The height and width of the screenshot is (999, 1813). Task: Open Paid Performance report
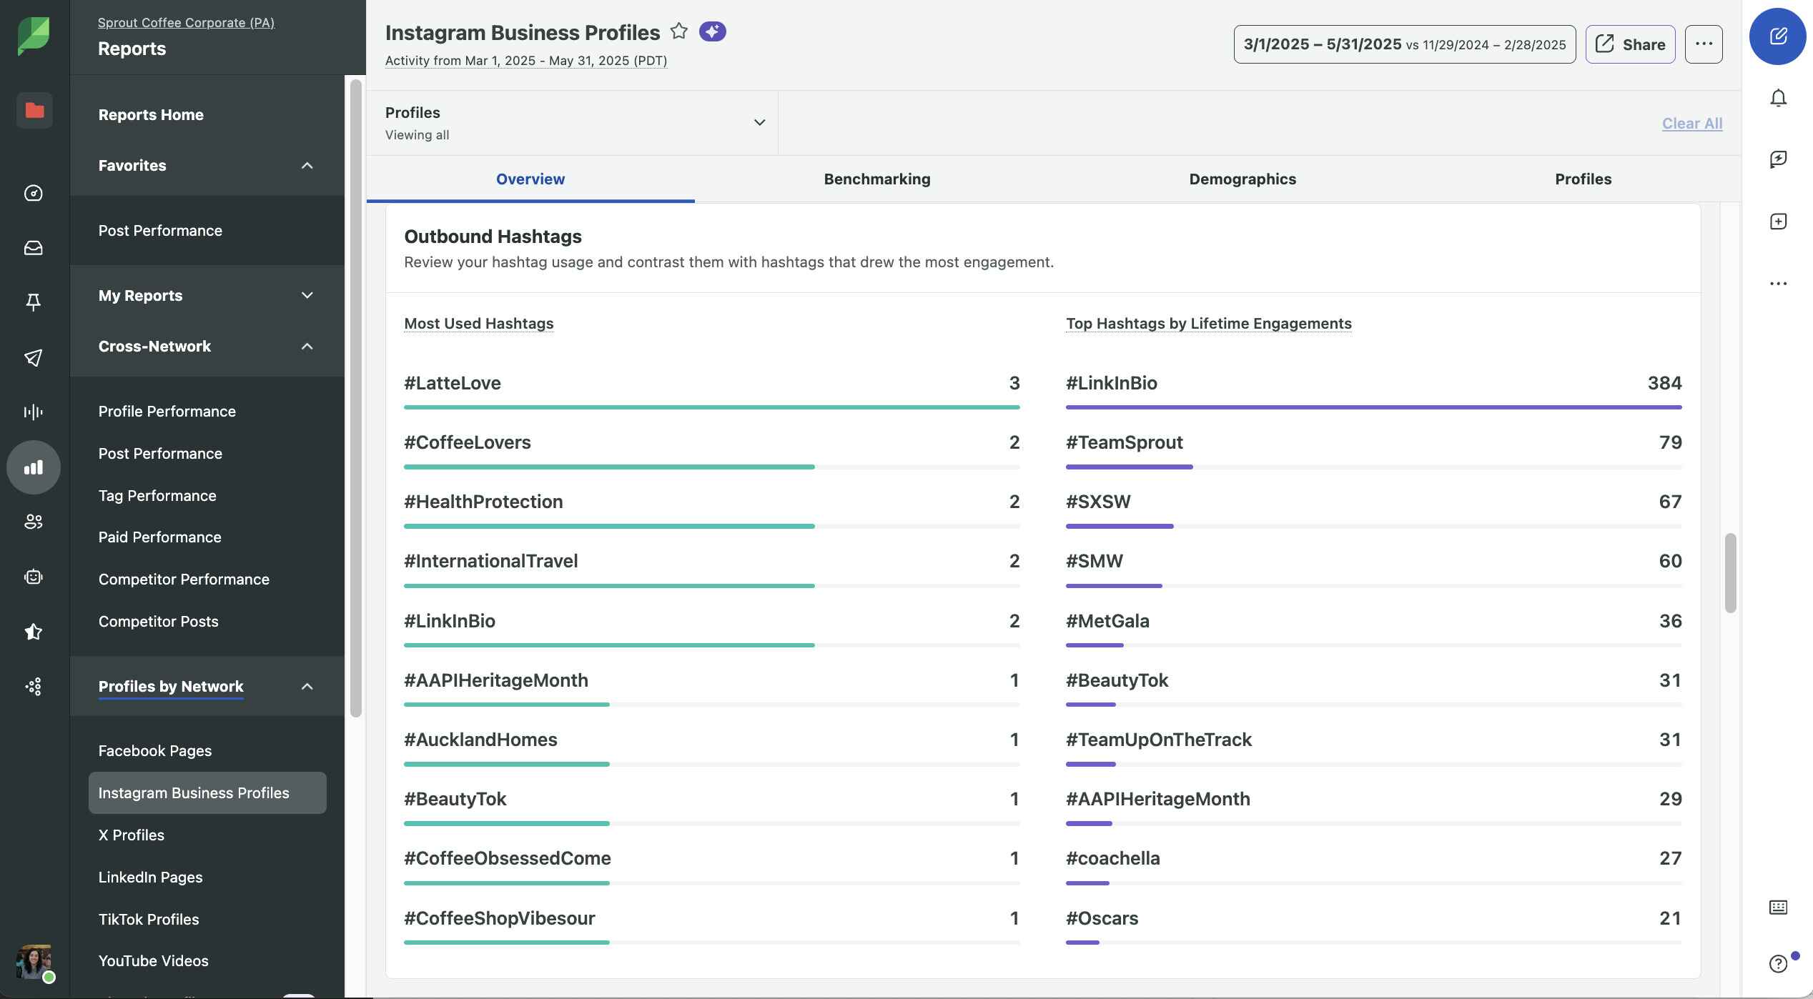coord(159,537)
